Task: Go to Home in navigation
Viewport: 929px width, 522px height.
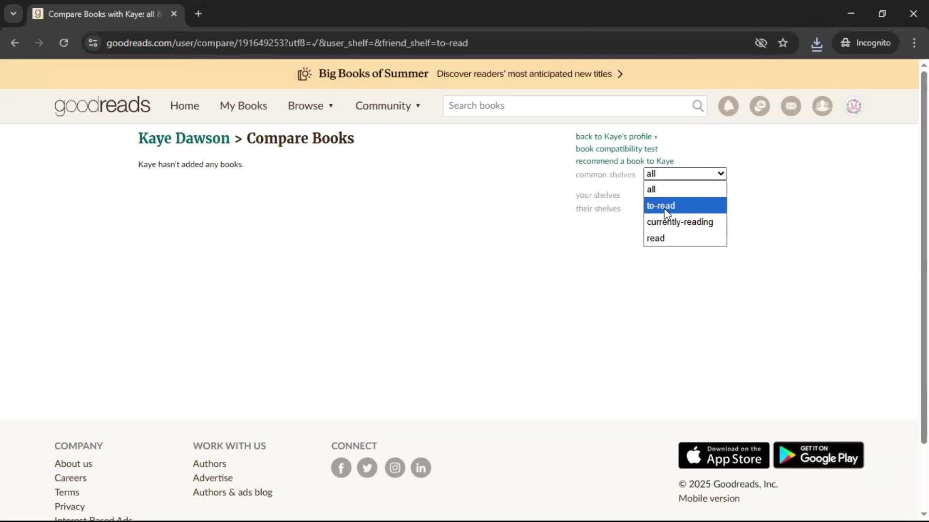Action: tap(184, 106)
